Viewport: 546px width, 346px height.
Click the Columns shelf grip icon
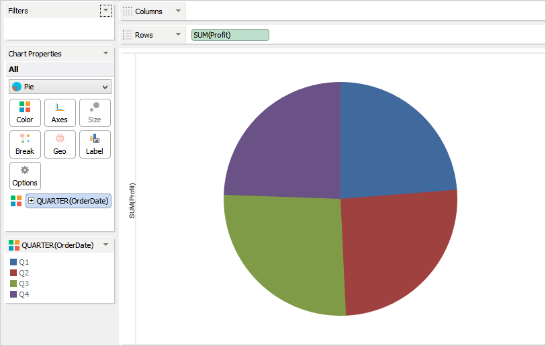click(128, 11)
